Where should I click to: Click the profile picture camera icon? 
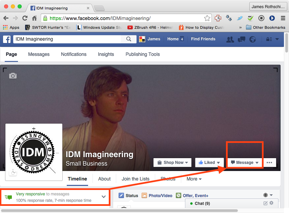pyautogui.click(x=13, y=173)
